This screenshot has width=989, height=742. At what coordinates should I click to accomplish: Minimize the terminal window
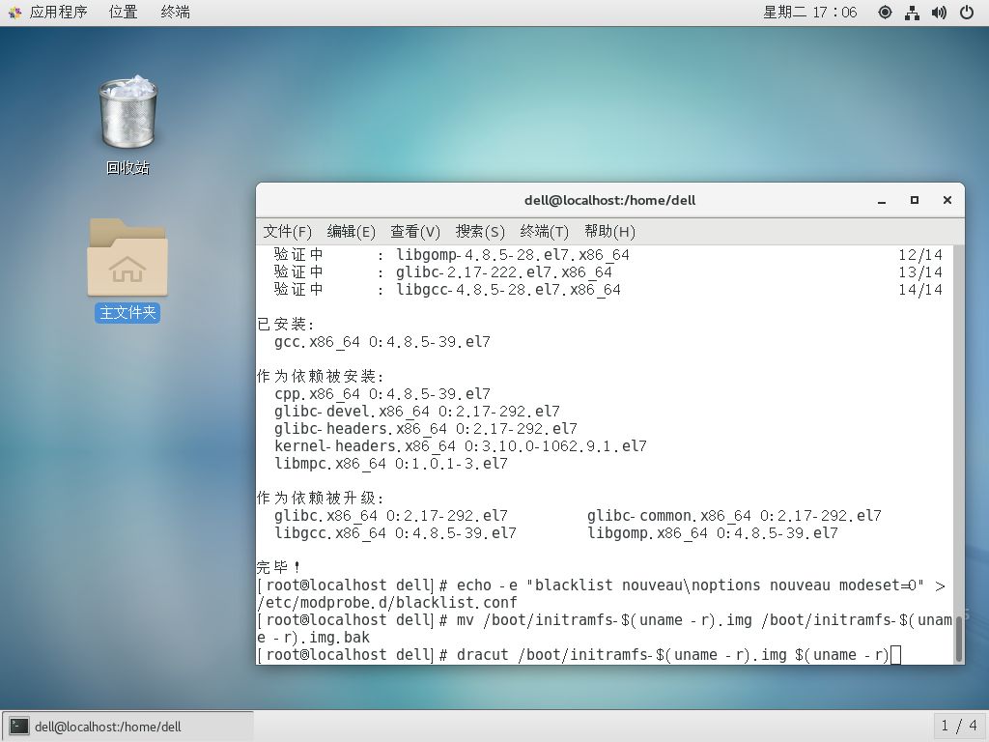pos(882,201)
